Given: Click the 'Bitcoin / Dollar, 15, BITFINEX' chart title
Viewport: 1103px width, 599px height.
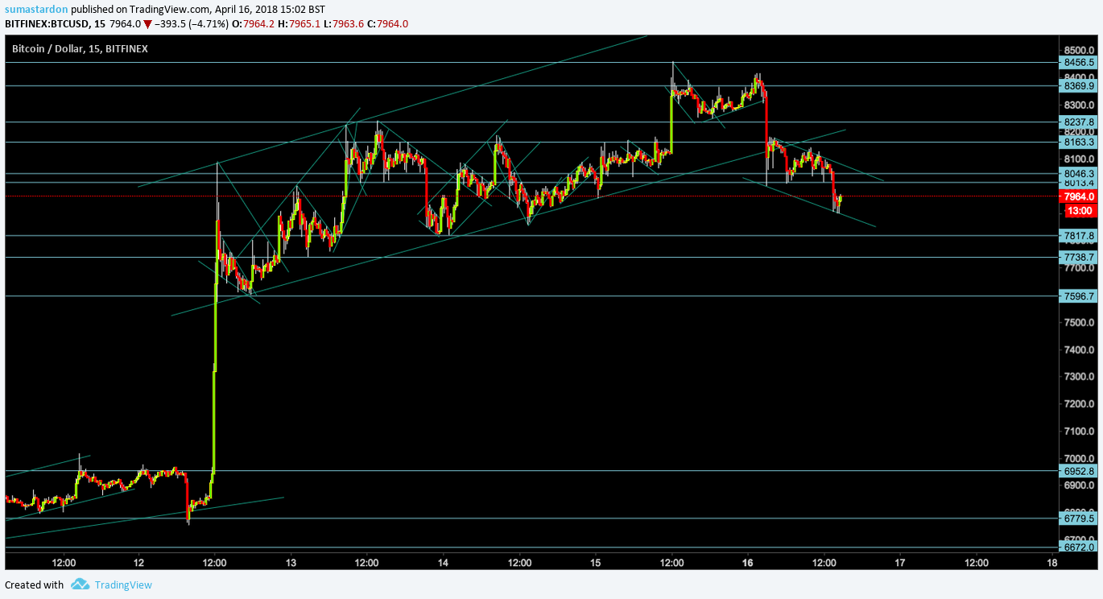Looking at the screenshot, I should click(80, 48).
